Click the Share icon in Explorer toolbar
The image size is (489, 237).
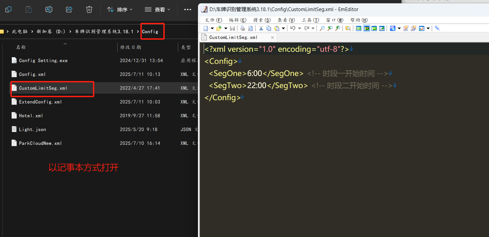point(69,9)
